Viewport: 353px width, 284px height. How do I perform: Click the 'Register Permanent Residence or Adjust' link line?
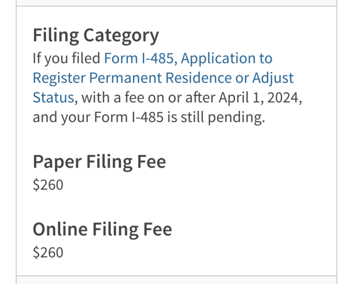tap(163, 78)
